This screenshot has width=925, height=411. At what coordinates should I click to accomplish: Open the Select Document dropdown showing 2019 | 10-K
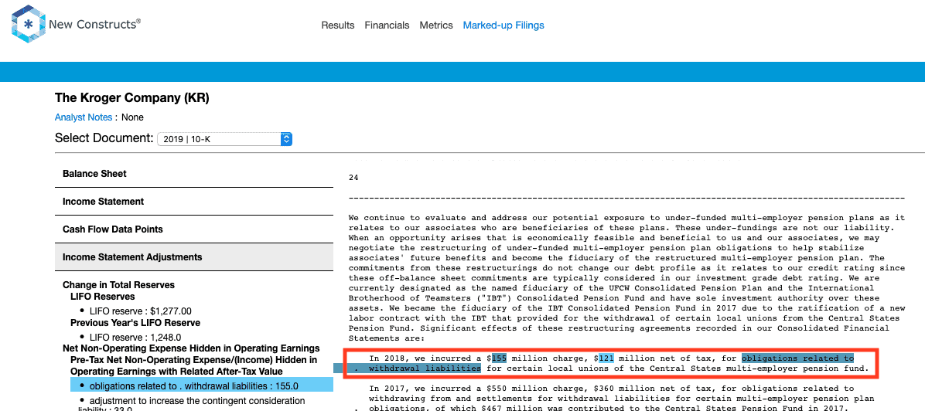(x=225, y=139)
